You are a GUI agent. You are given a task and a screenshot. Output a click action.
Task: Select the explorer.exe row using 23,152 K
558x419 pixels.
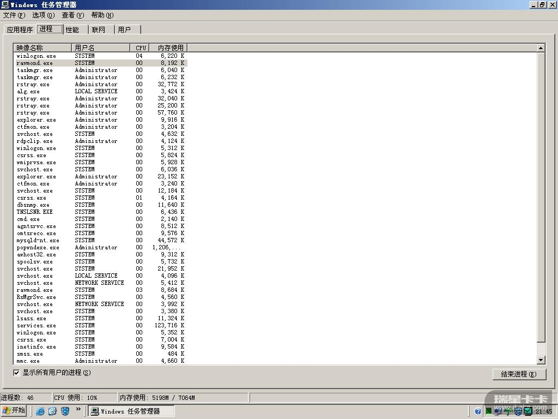(100, 176)
